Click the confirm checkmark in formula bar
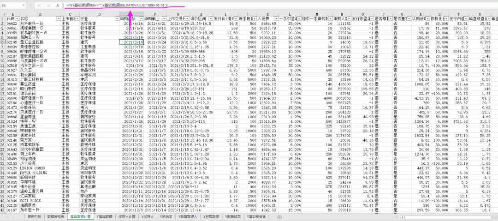498x221 pixels. pos(48,6)
